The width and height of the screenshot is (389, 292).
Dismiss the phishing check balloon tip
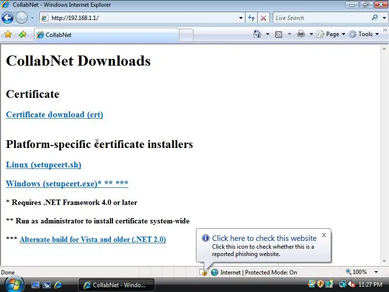(324, 235)
